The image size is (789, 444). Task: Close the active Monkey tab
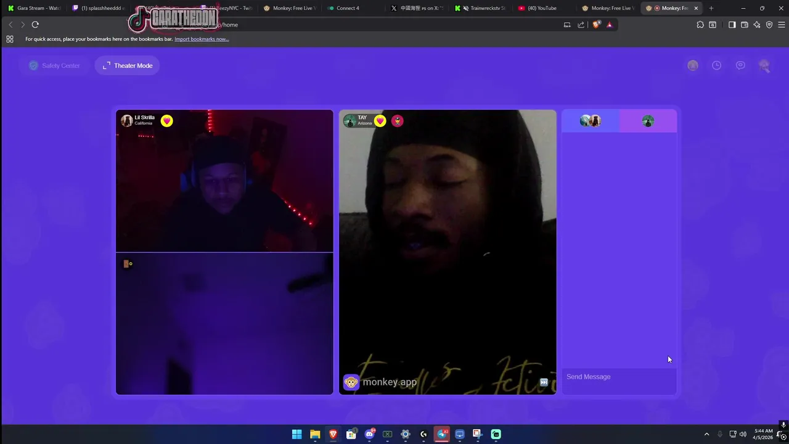[x=696, y=8]
